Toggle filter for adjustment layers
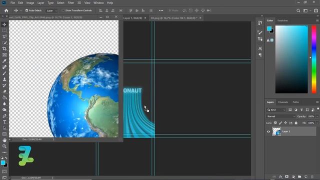This screenshot has width=320, height=180. click(295, 110)
